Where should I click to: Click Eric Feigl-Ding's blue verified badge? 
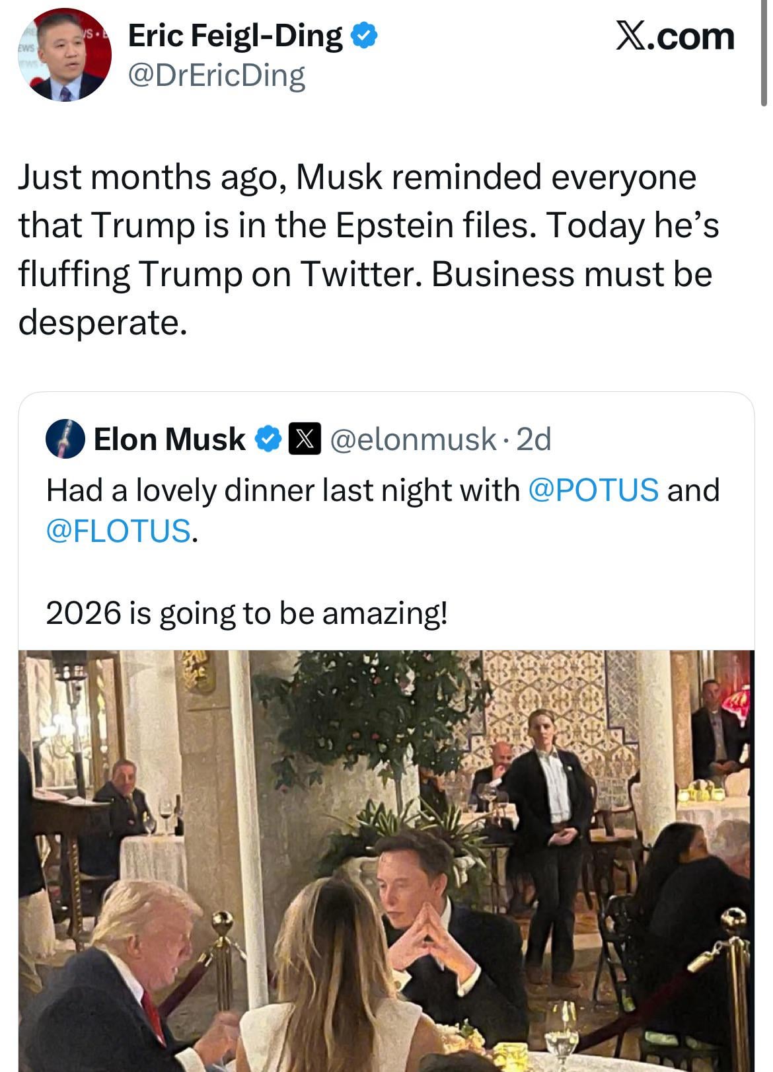[364, 36]
